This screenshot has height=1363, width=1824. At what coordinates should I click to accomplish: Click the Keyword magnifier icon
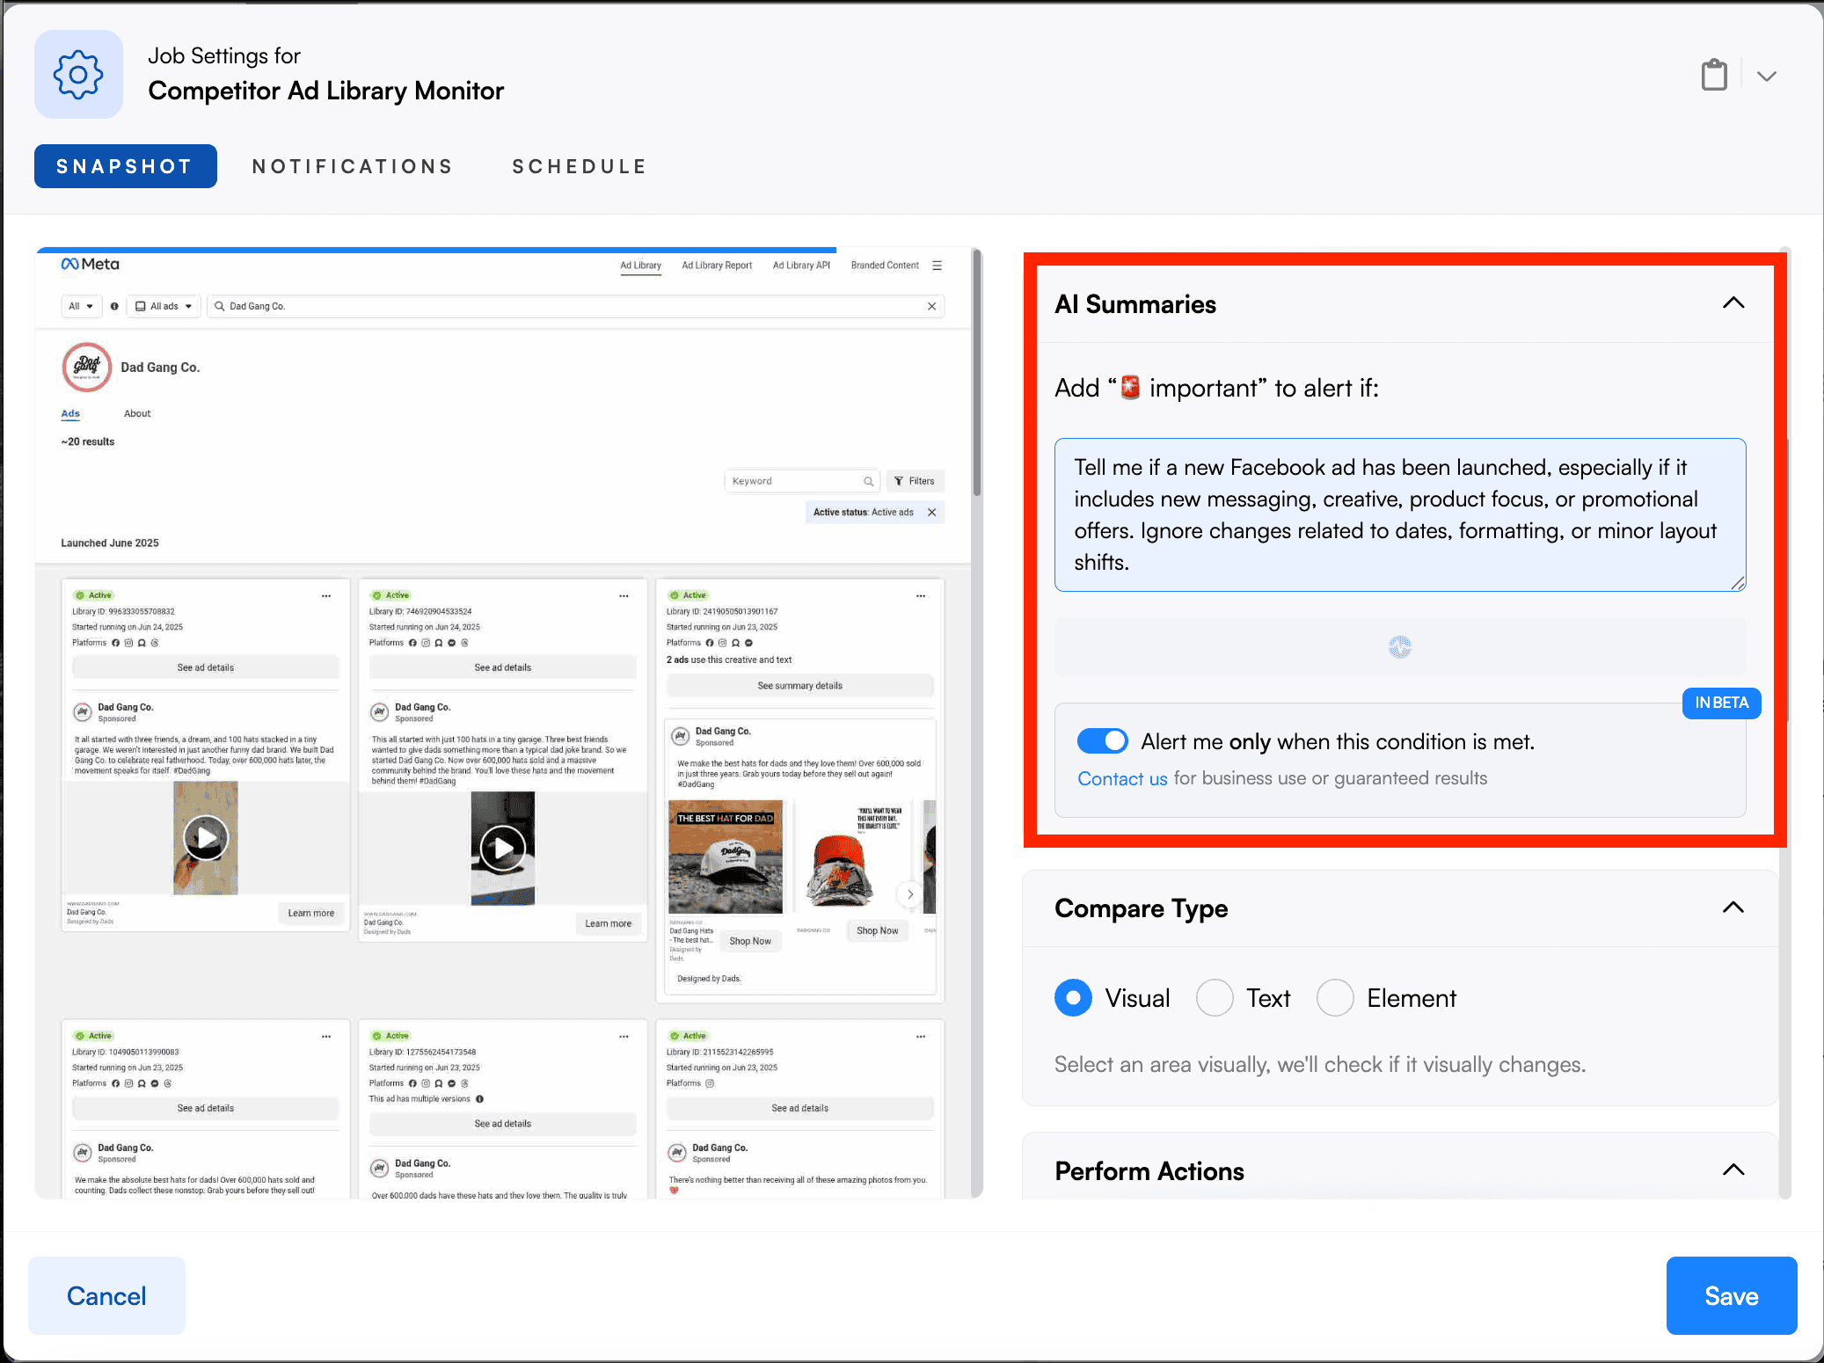coord(868,481)
